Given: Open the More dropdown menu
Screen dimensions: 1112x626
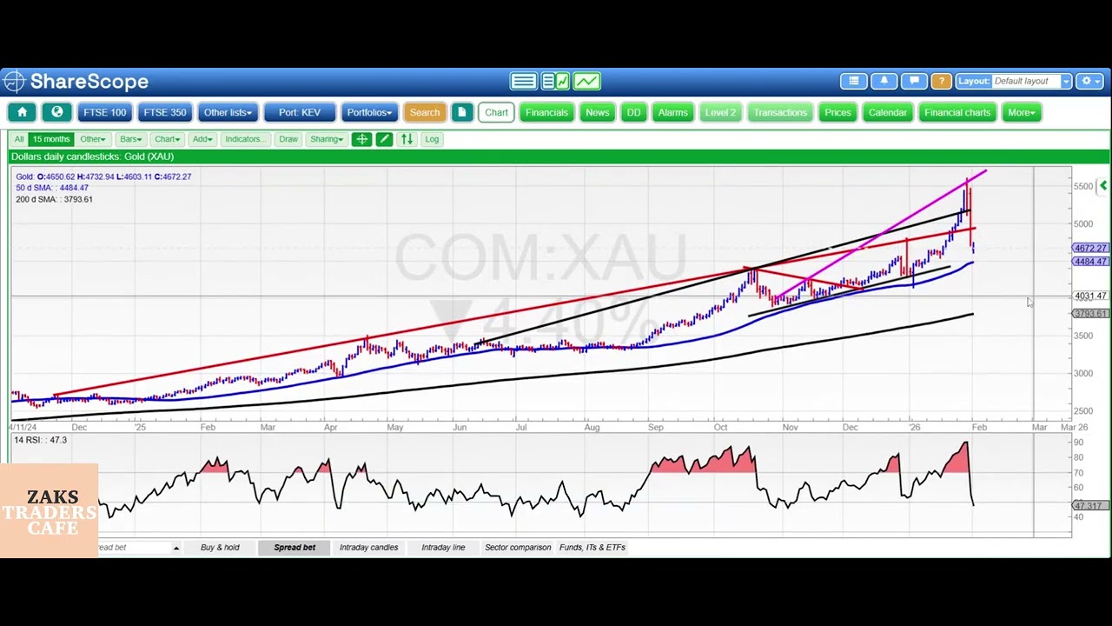Looking at the screenshot, I should click(x=1022, y=112).
